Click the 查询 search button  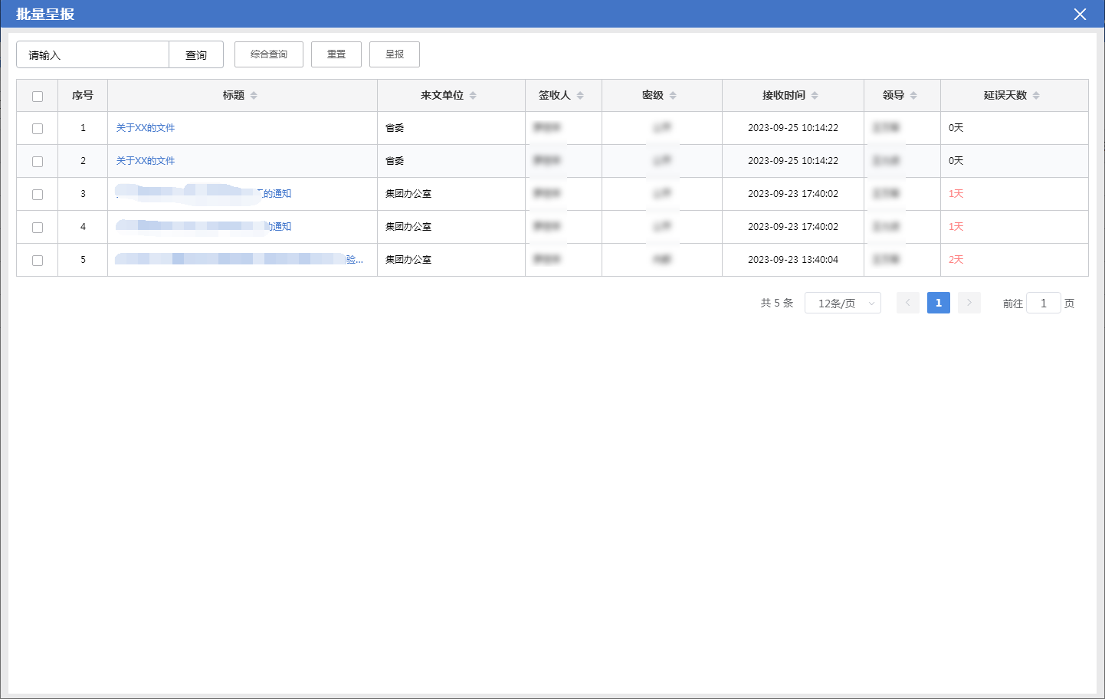click(196, 55)
